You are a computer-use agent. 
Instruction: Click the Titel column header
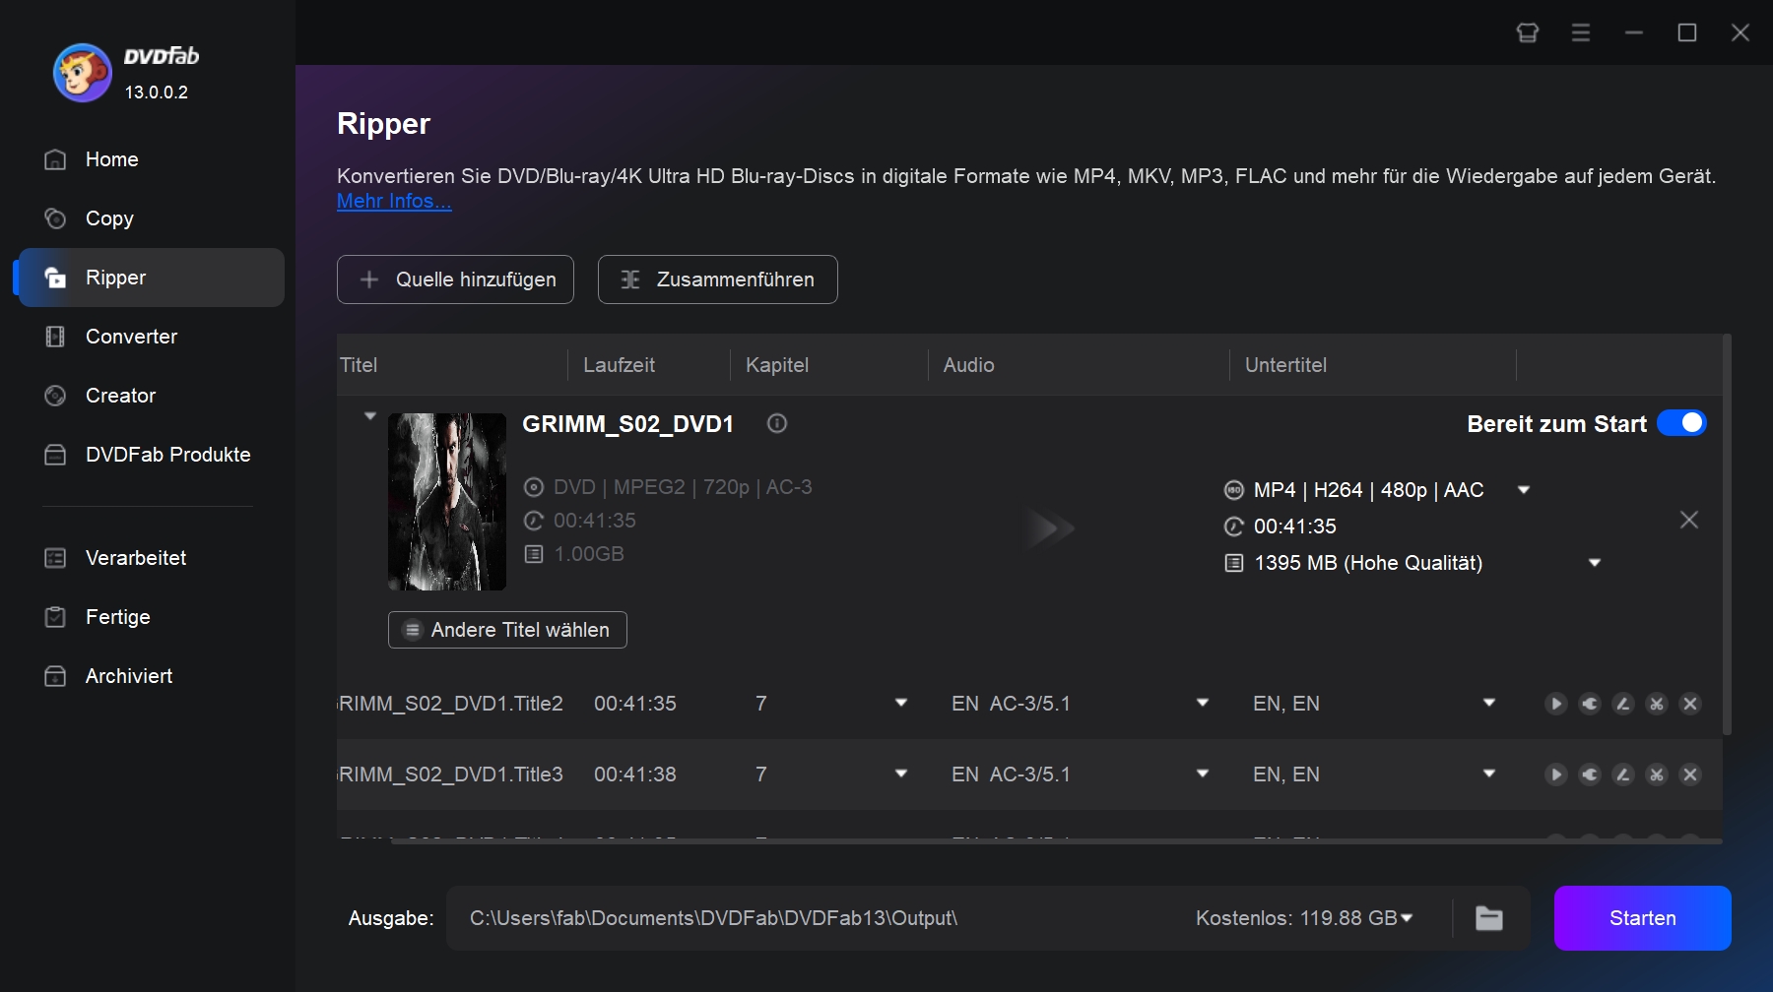[359, 365]
